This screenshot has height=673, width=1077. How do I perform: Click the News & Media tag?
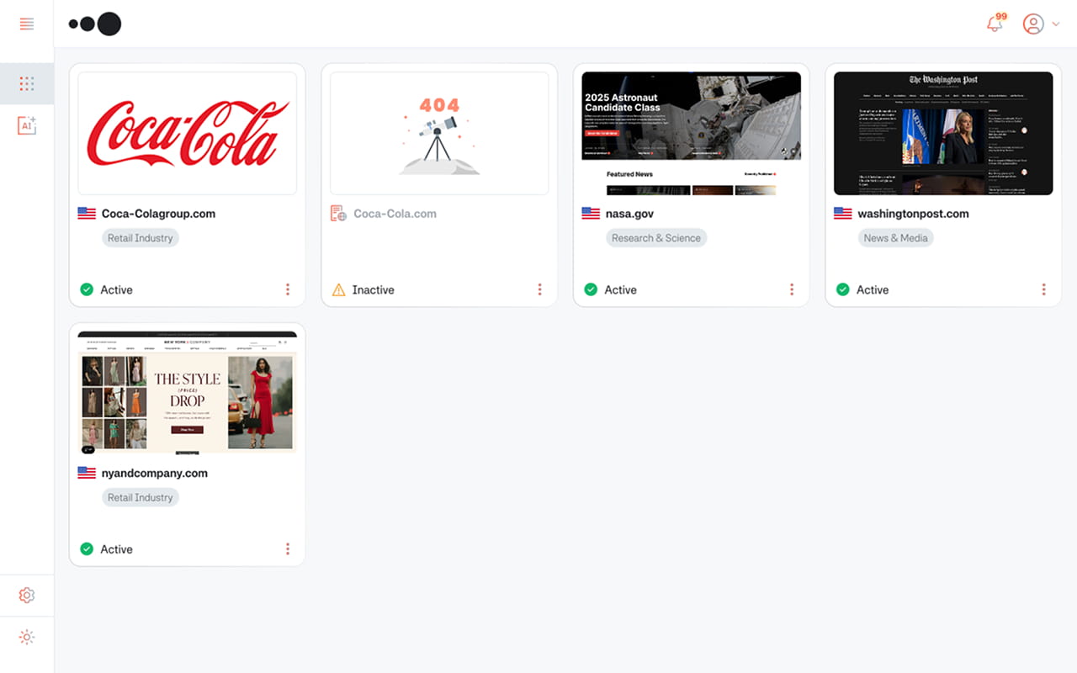pos(895,238)
